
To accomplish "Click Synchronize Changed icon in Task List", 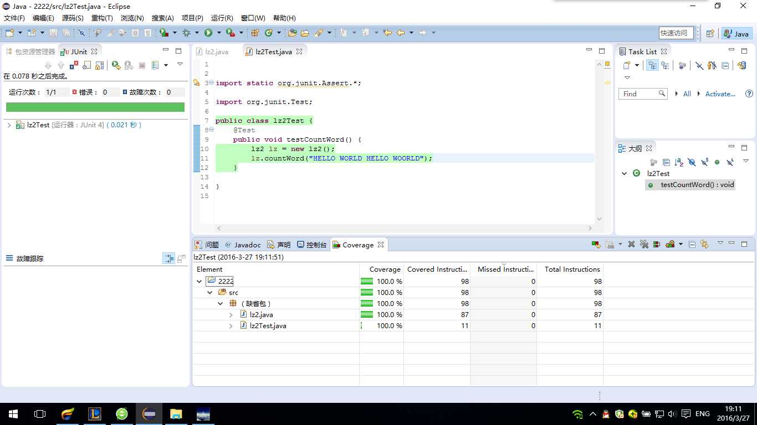I will 741,65.
